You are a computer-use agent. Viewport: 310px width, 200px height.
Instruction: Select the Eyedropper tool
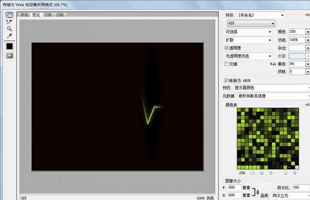(x=9, y=36)
